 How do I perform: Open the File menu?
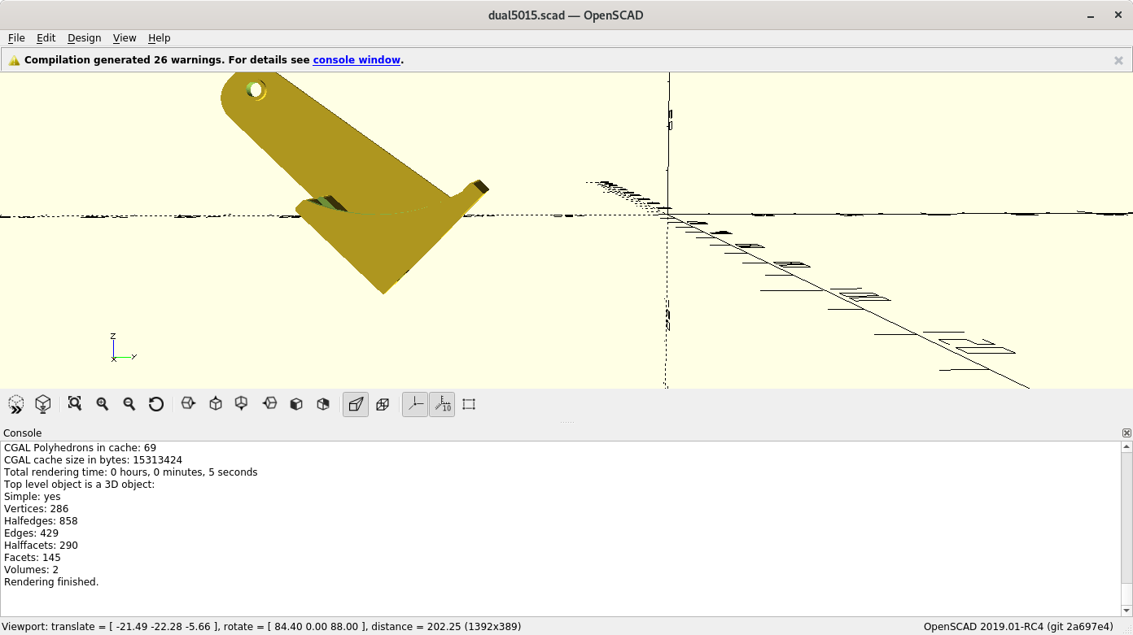(16, 38)
